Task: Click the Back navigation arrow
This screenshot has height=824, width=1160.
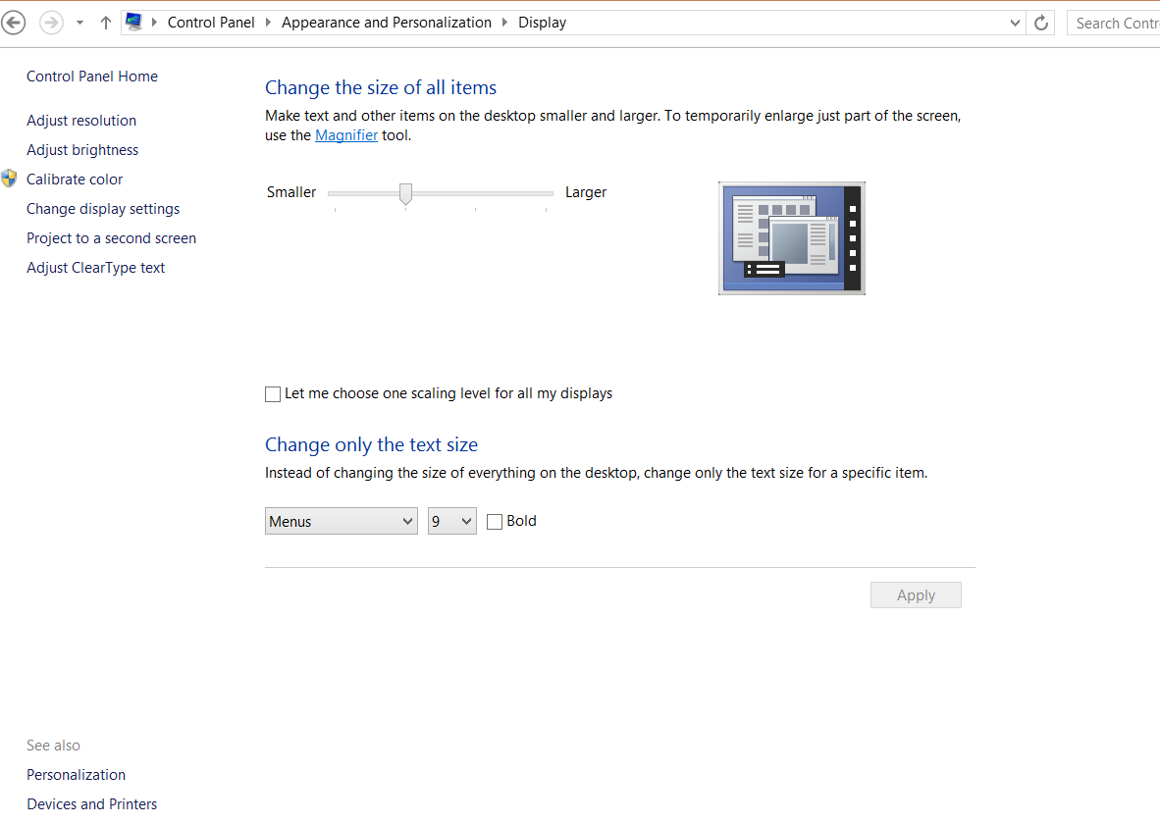Action: pos(14,23)
